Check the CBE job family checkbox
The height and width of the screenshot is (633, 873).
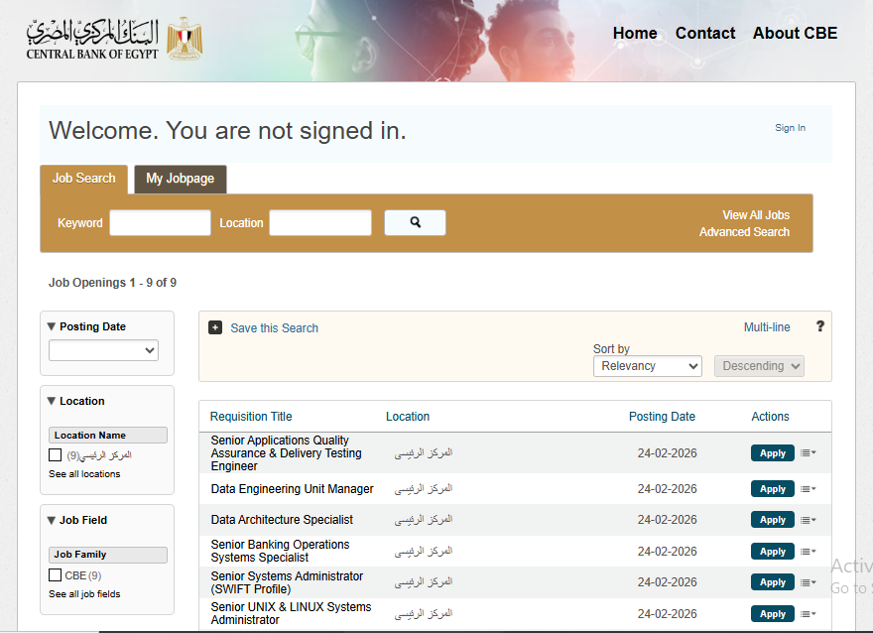click(56, 575)
